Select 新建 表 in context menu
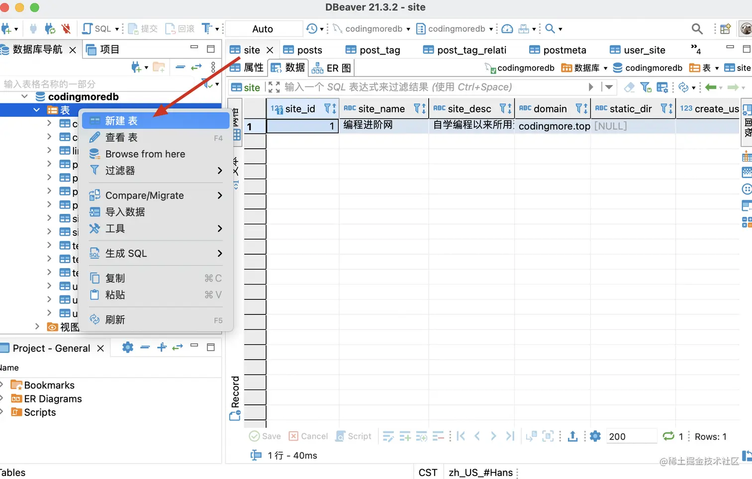 [156, 121]
